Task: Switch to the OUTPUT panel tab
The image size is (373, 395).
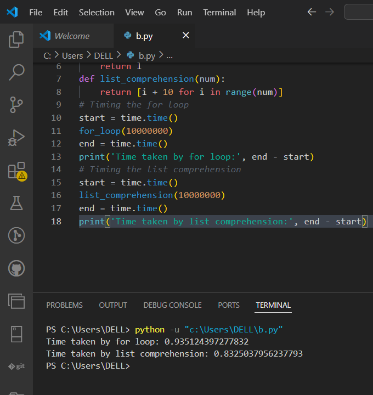Action: [x=113, y=305]
